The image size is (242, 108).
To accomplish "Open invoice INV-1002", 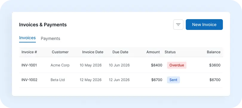I will [x=29, y=80].
